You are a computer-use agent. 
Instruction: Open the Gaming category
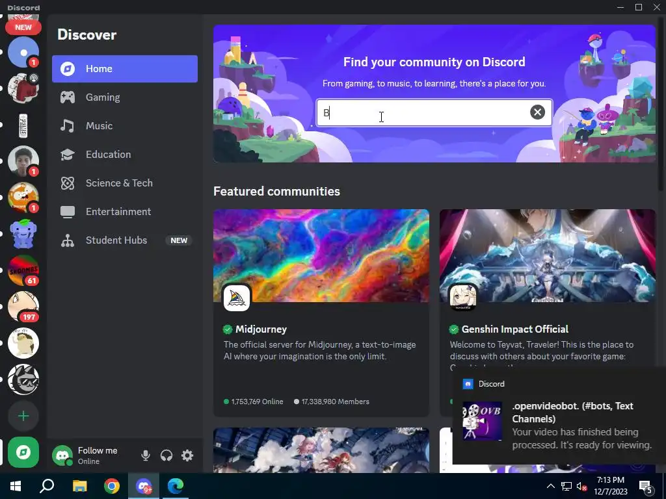[x=124, y=97]
